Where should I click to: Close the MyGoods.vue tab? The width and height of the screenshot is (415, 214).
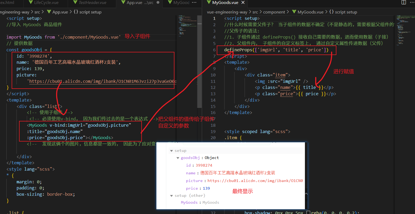coord(243,3)
